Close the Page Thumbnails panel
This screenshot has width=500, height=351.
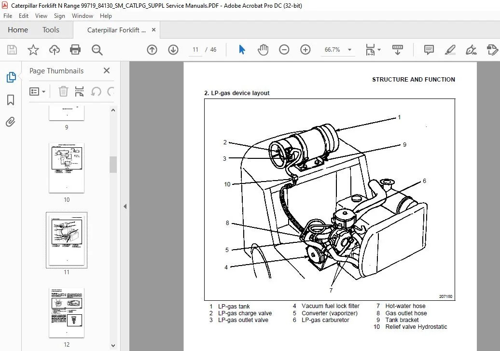pyautogui.click(x=107, y=70)
